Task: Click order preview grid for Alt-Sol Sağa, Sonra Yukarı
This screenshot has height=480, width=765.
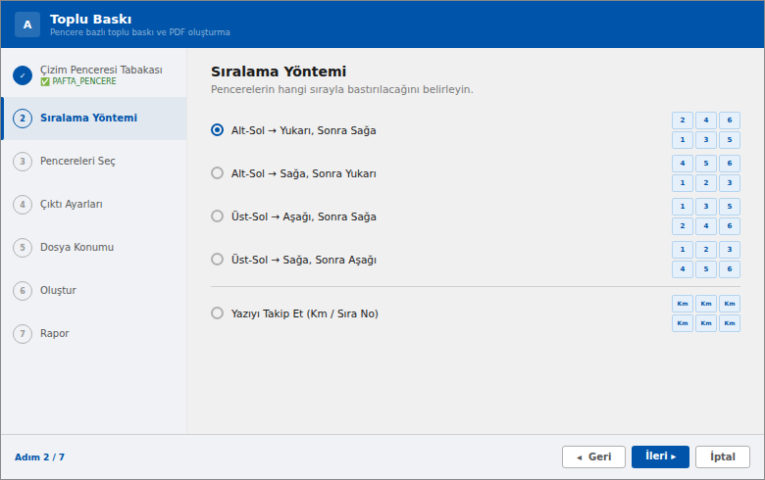Action: tap(706, 173)
